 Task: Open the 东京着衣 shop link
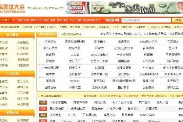point(124,41)
